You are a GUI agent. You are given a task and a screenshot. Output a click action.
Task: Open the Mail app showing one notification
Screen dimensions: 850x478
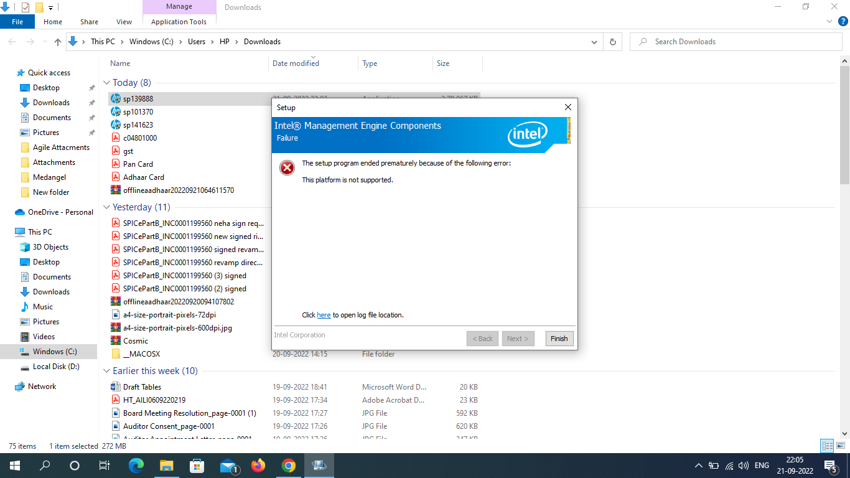click(227, 465)
